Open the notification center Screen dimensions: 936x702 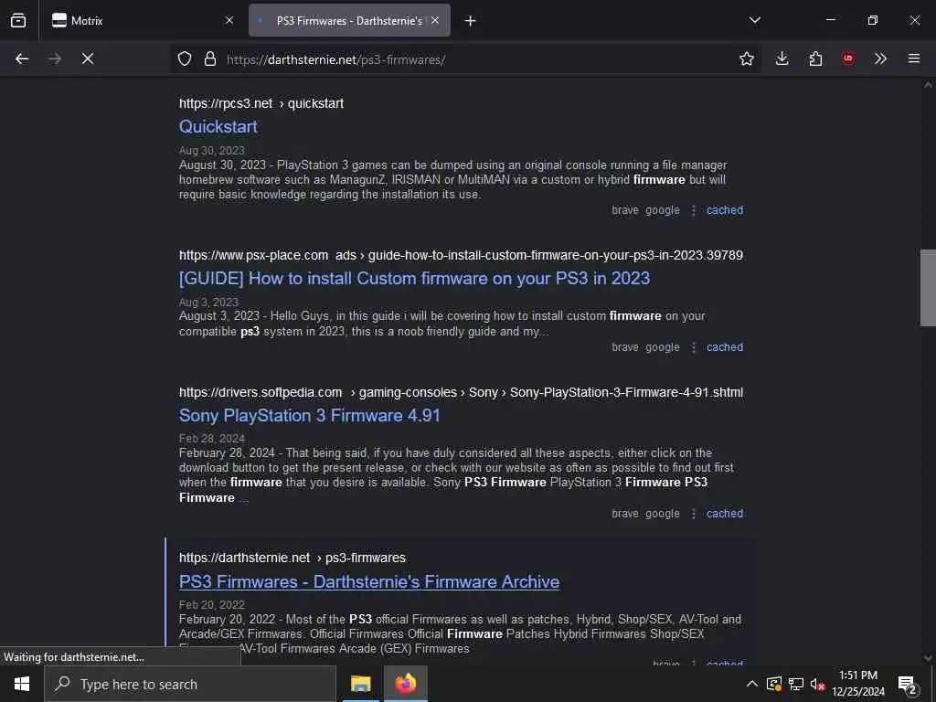click(x=908, y=686)
